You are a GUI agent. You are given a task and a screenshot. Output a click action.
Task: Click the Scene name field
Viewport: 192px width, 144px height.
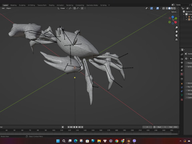coord(182,5)
